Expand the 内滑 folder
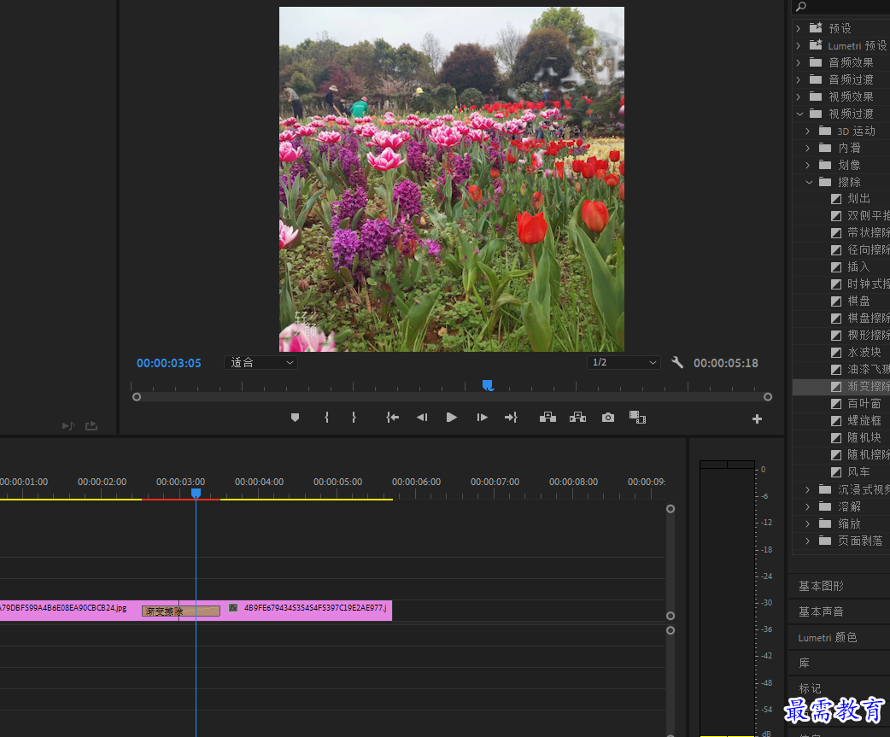 tap(808, 148)
